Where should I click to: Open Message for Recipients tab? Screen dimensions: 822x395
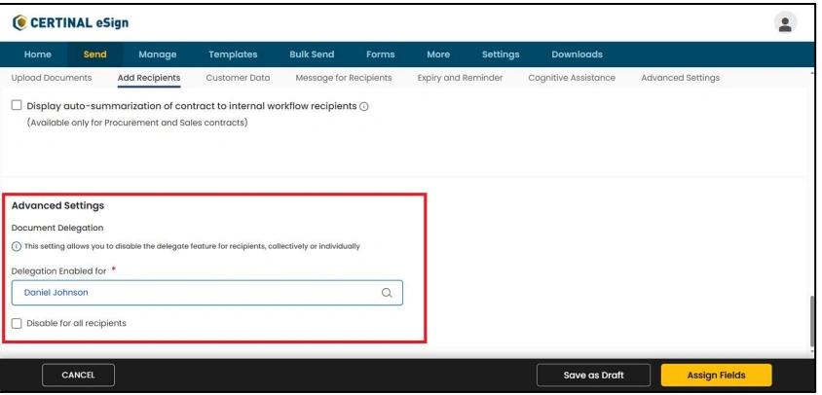coord(344,78)
